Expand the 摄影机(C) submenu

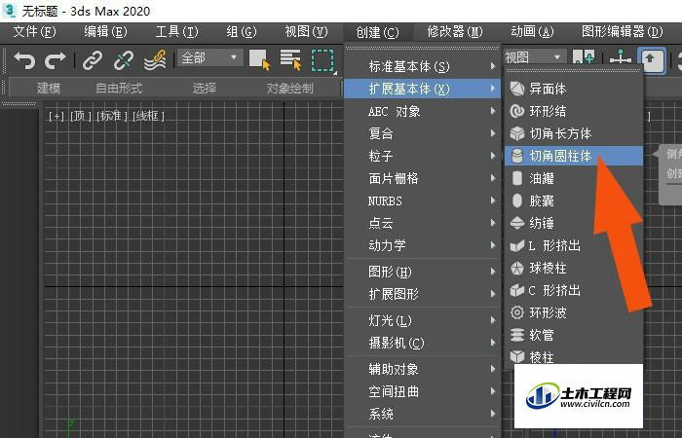click(422, 344)
